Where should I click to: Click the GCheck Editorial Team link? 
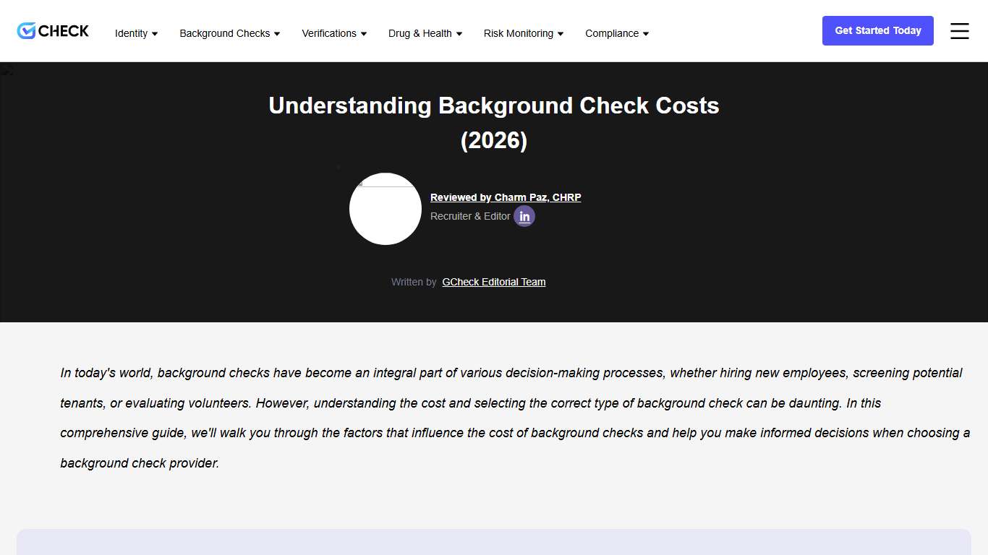click(x=493, y=282)
